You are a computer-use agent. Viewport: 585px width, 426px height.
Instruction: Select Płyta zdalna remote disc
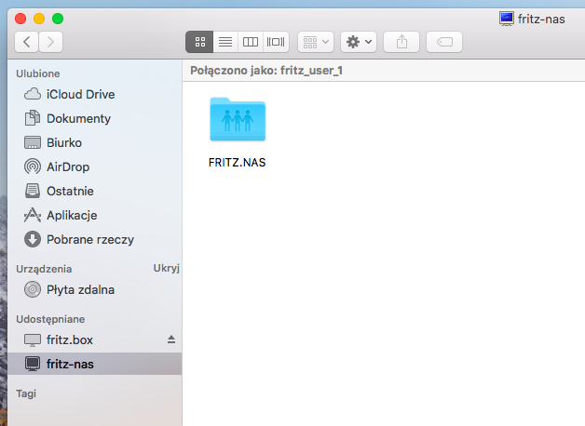pos(80,289)
